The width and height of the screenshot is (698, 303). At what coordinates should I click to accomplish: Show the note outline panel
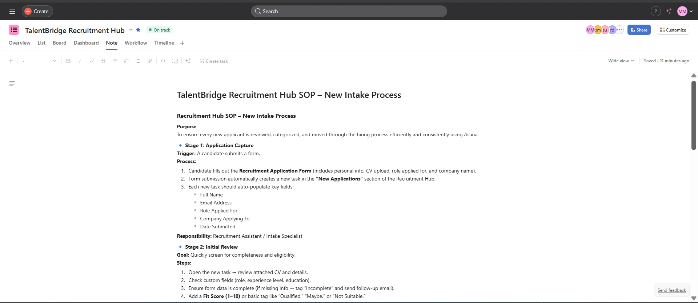tap(12, 84)
